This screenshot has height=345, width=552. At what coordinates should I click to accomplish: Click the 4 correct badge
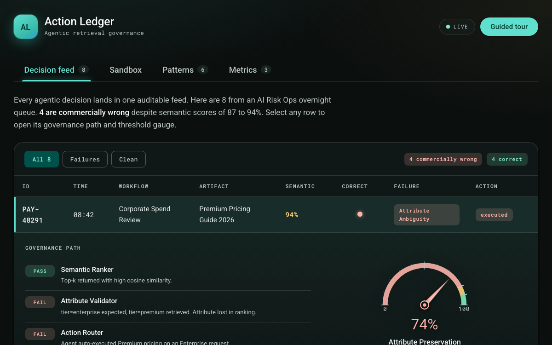point(507,159)
